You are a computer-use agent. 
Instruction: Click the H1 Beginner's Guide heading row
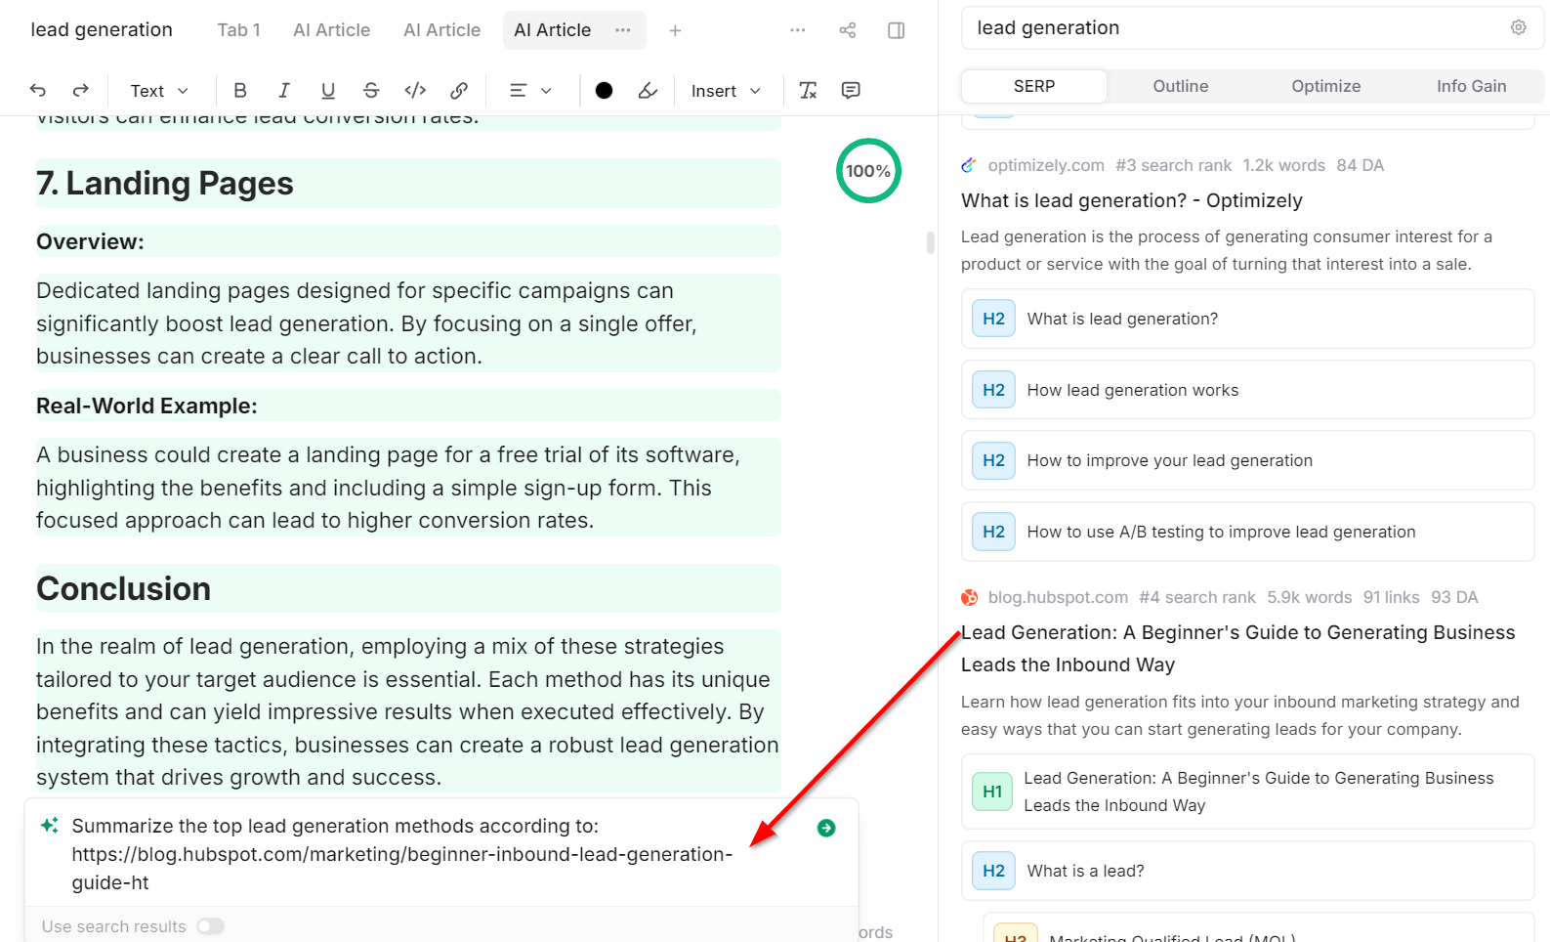[x=1248, y=792]
